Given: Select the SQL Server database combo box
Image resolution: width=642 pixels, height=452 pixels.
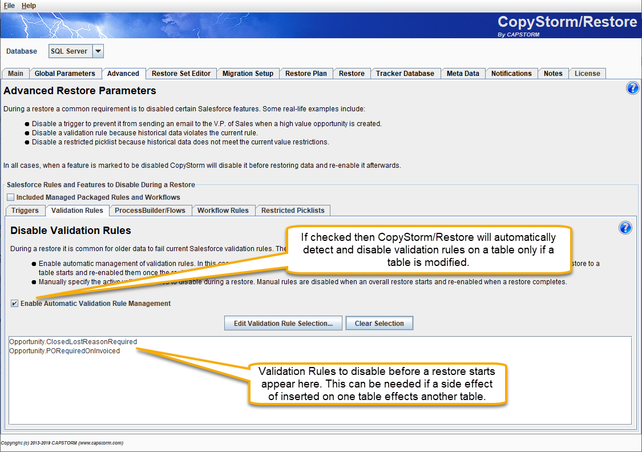Looking at the screenshot, I should (76, 51).
